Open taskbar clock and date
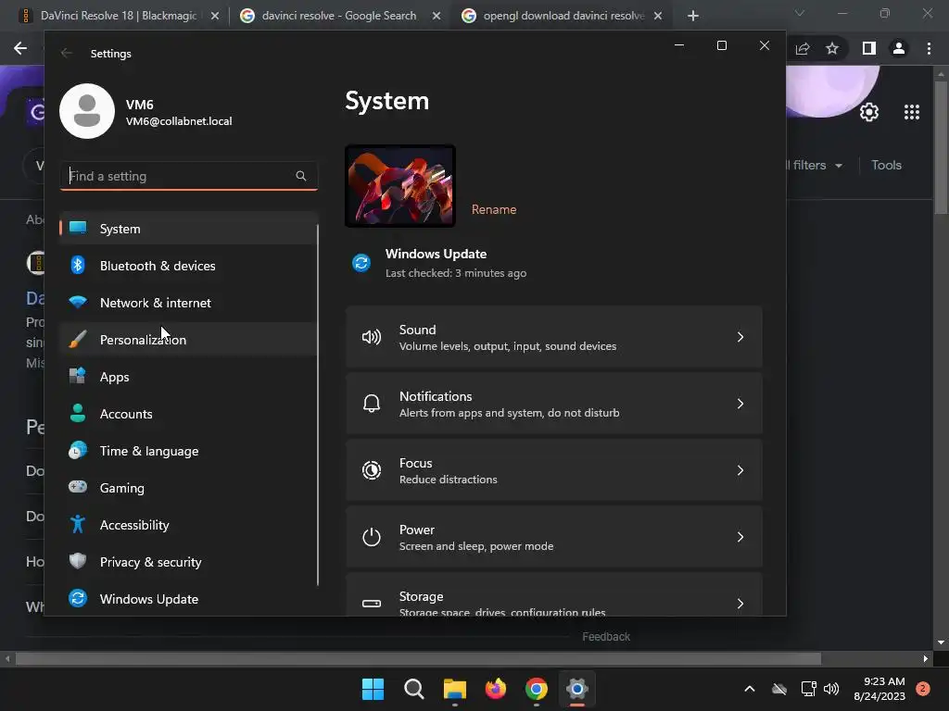The image size is (949, 711). 879,689
